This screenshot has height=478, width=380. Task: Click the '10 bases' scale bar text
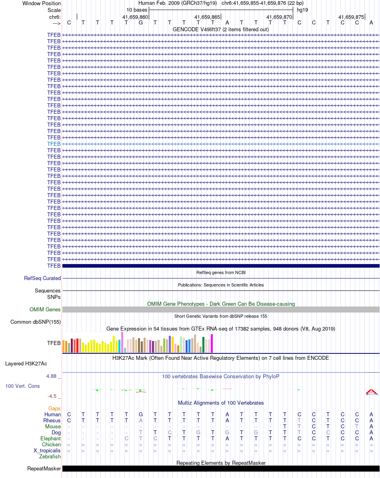click(137, 10)
